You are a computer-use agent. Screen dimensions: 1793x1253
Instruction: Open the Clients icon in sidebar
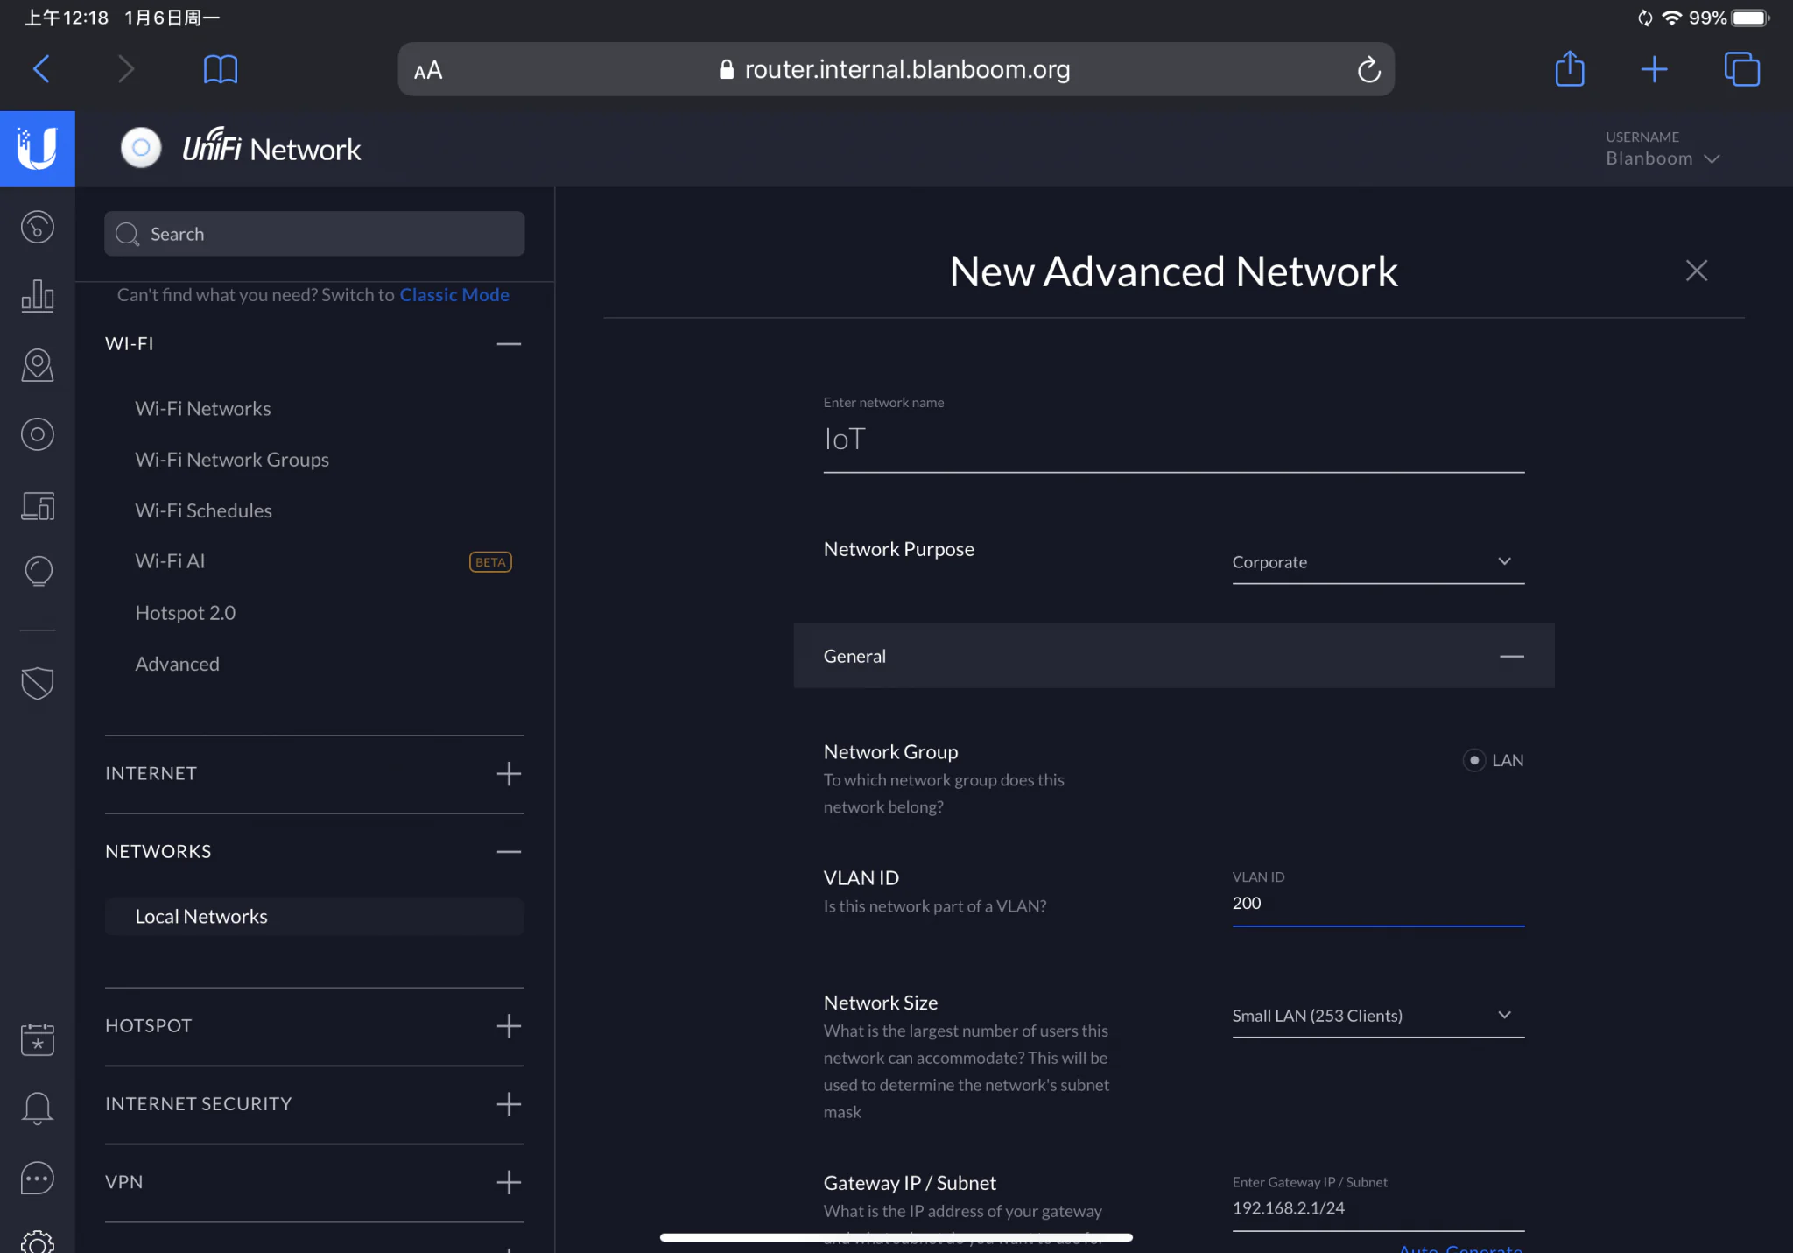click(38, 505)
